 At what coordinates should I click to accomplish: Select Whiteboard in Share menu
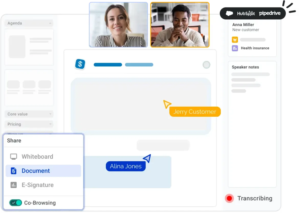(43, 157)
